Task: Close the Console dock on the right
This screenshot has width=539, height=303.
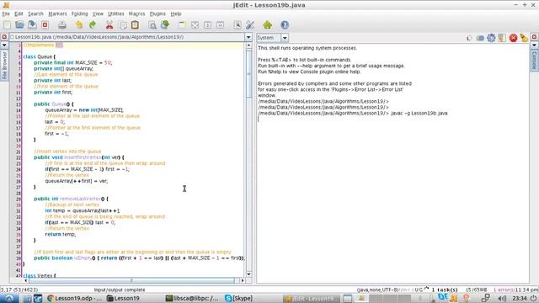Action: [534, 37]
